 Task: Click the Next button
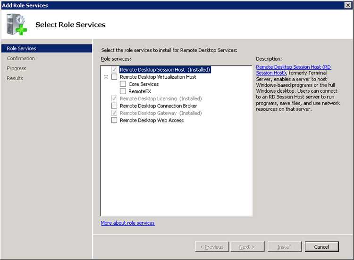(x=247, y=247)
